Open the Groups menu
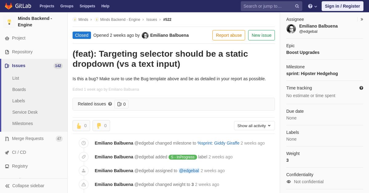This screenshot has width=369, height=193. pos(67,6)
